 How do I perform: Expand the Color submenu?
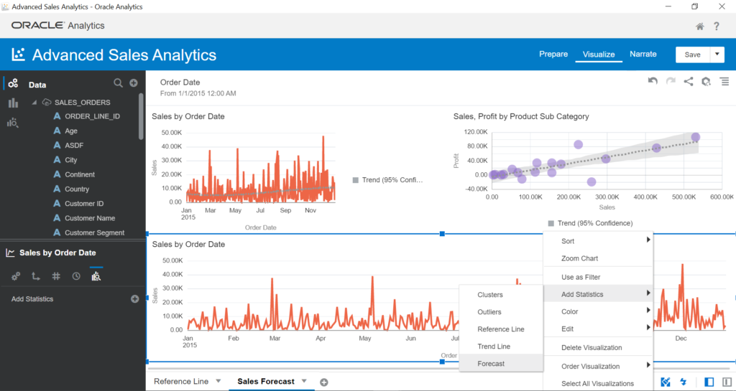[598, 311]
